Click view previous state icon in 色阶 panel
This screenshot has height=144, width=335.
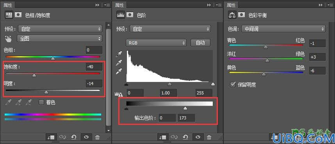point(174,137)
